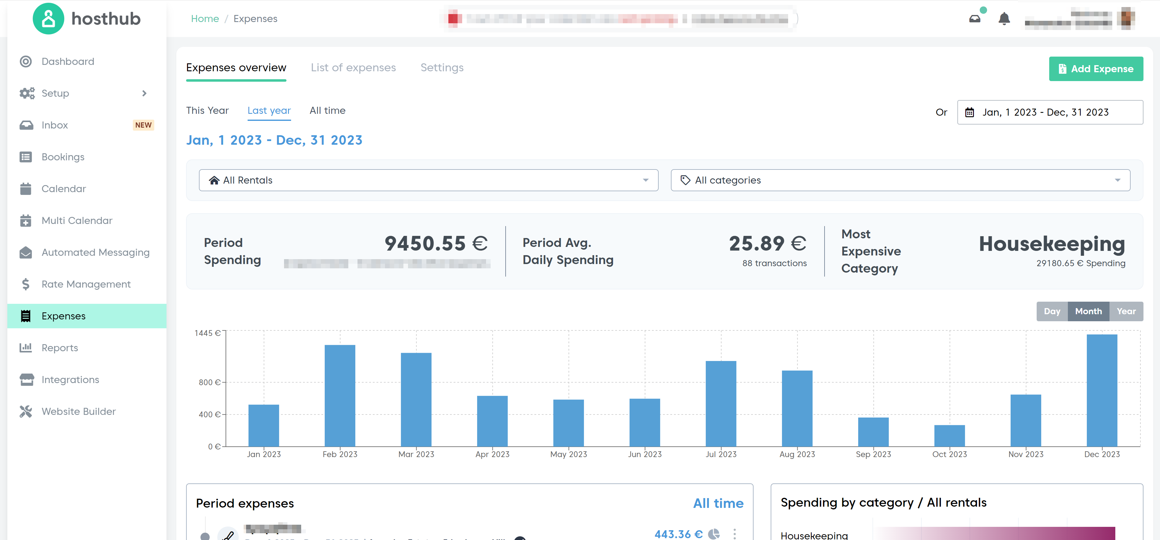The image size is (1160, 540).
Task: Open the inbox tray icon in header
Action: (x=975, y=19)
